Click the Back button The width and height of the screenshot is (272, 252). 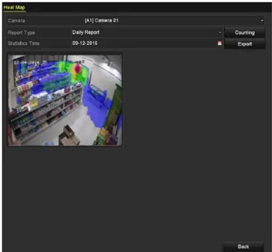pos(243,247)
